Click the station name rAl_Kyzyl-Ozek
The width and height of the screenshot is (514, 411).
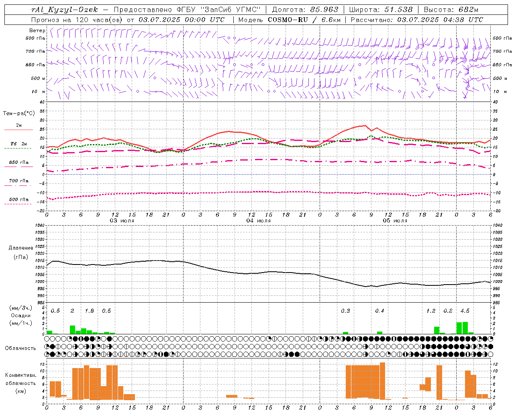pos(64,10)
